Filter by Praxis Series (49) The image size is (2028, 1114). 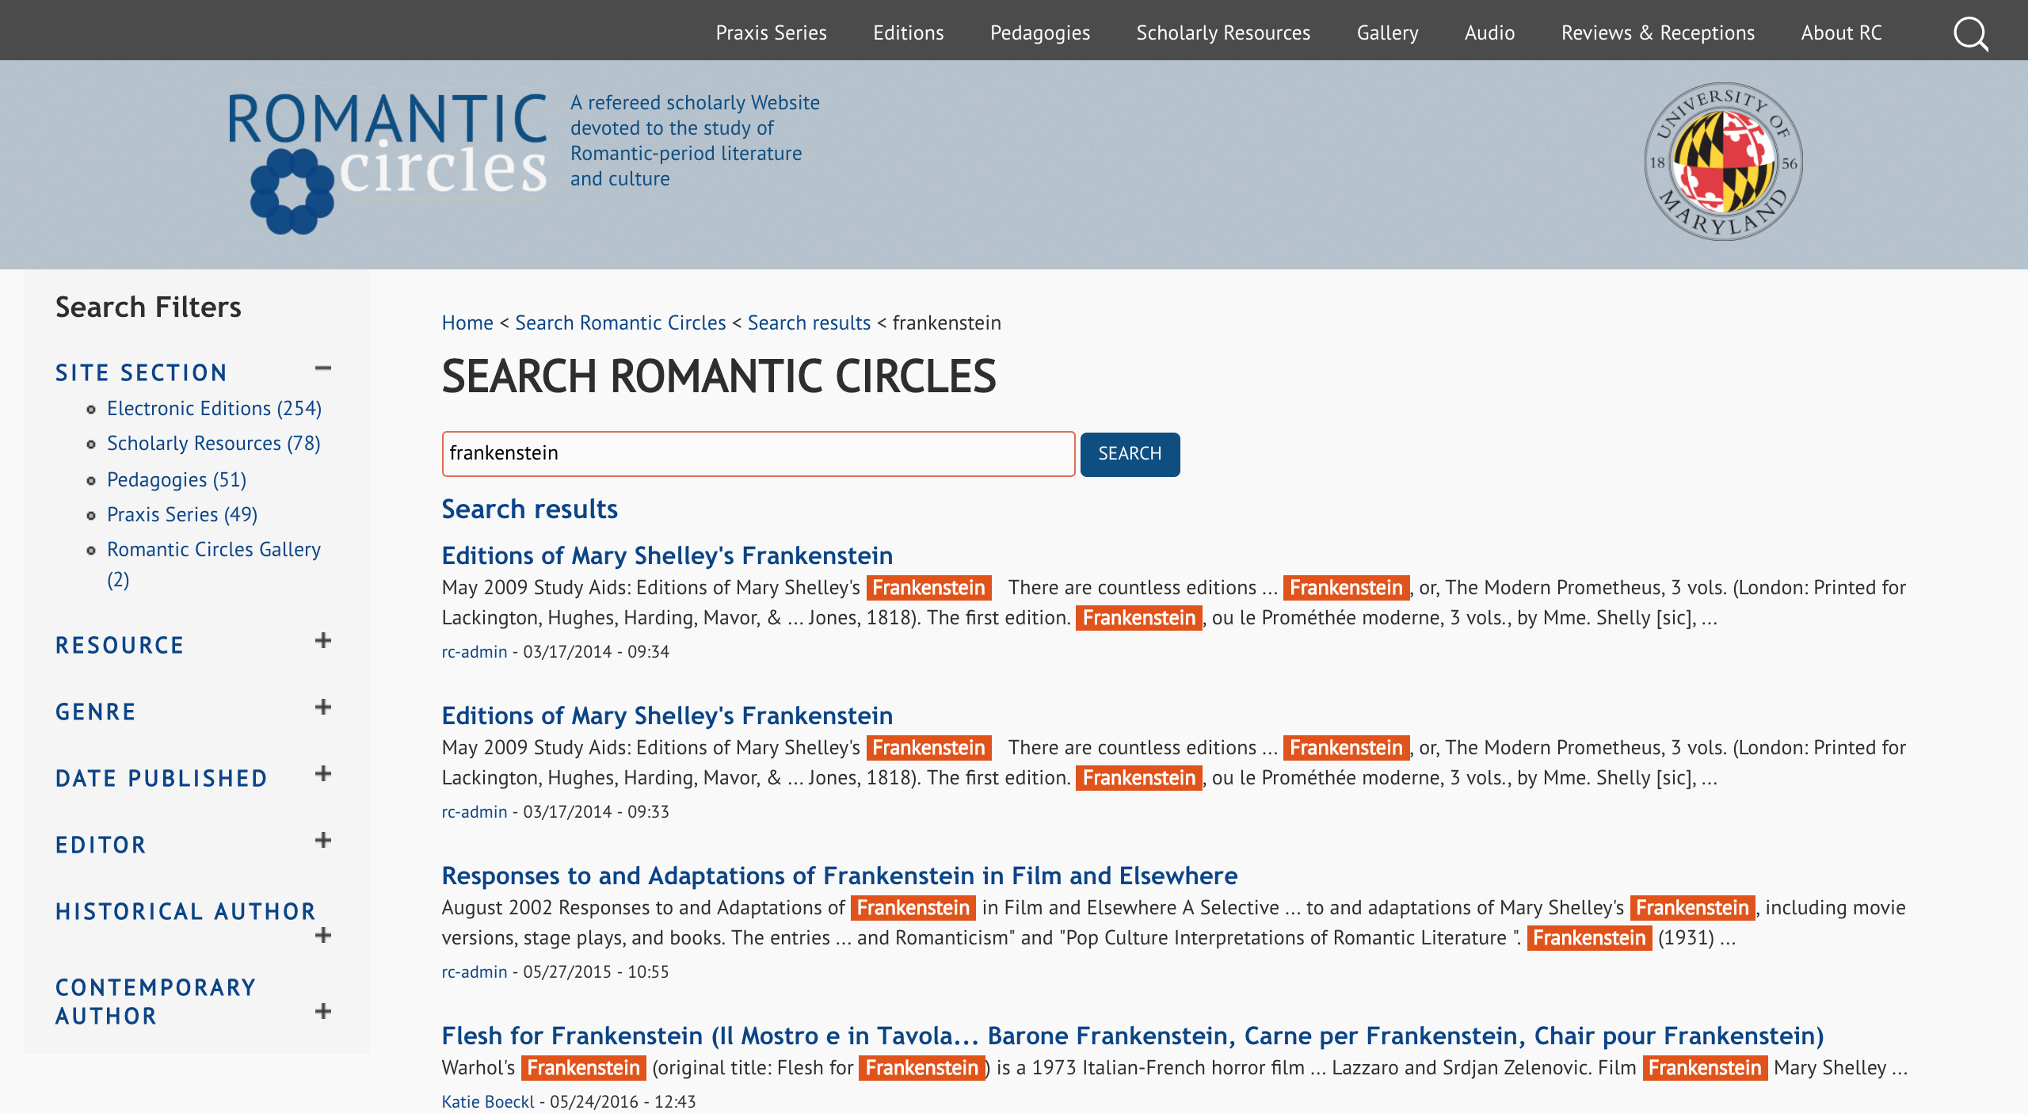(x=182, y=515)
